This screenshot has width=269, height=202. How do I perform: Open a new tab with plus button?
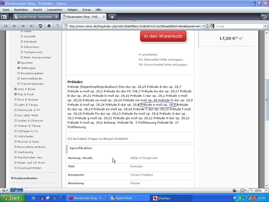pyautogui.click(x=112, y=17)
